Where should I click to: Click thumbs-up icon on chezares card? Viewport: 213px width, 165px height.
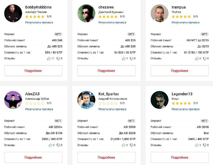[x=124, y=59]
